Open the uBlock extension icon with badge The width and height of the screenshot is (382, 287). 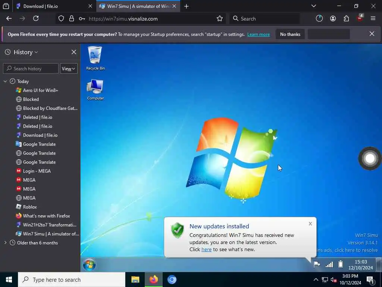coord(360,18)
